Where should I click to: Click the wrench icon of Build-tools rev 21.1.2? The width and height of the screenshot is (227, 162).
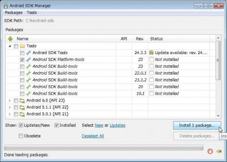pyautogui.click(x=28, y=80)
